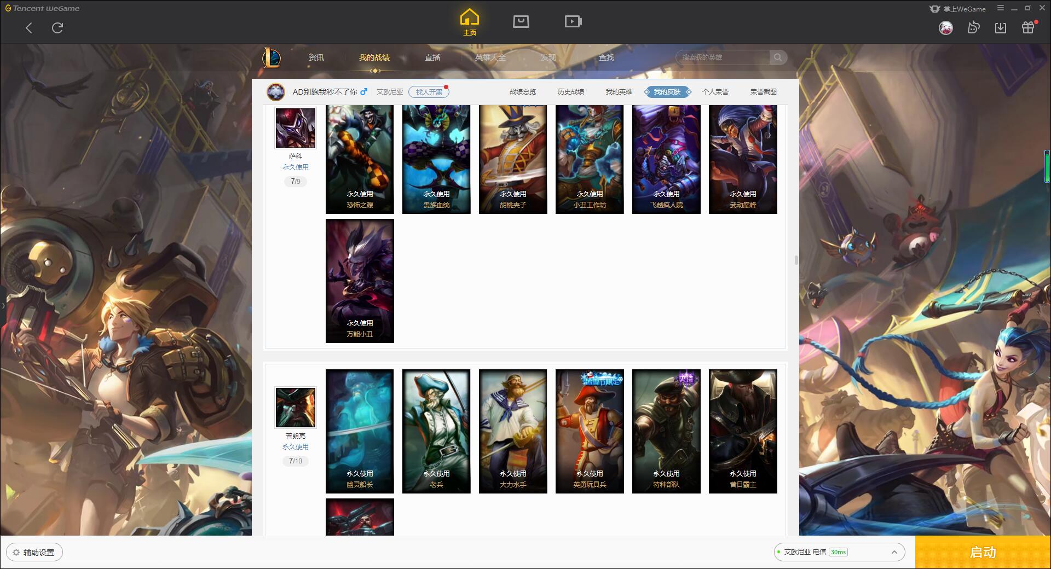Switch to the 历史战绩 tab
Screen dimensions: 1051x569
click(x=571, y=92)
